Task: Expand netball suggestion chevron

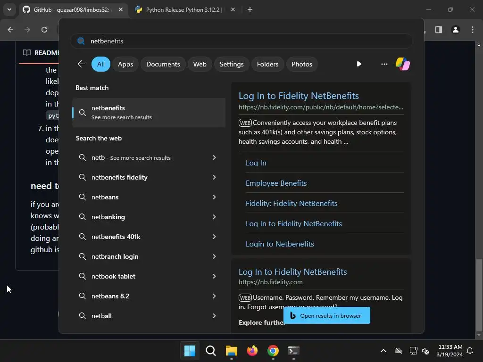Action: pyautogui.click(x=215, y=316)
